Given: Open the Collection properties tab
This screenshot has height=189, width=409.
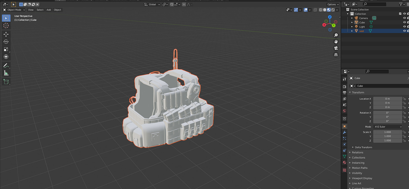Looking at the screenshot, I should pyautogui.click(x=344, y=118).
